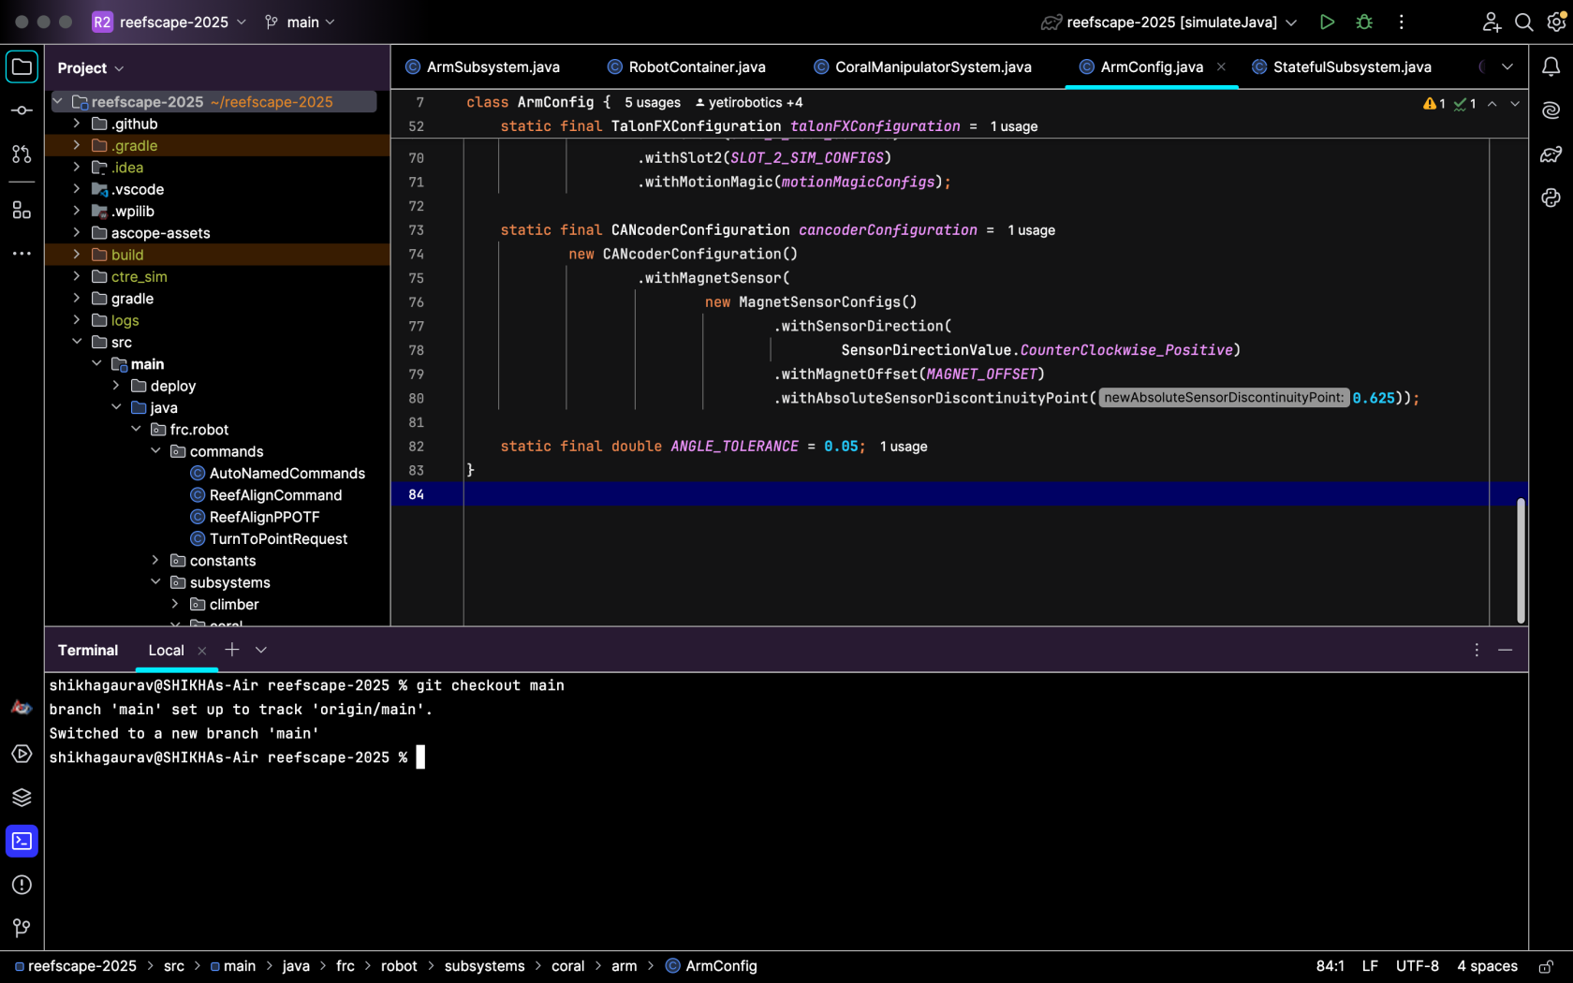Toggle the Terminal tool window icon
Screen dimensions: 1573x983
click(x=22, y=841)
